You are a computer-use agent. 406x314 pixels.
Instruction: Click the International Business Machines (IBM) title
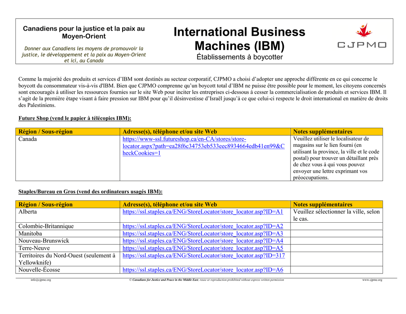[x=239, y=39]
